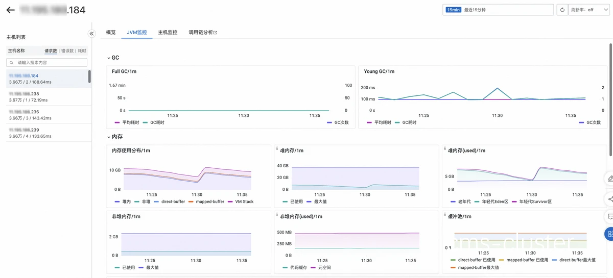Click the Full GC/1m chart title
Viewport: 613px width, 278px height.
pyautogui.click(x=124, y=71)
